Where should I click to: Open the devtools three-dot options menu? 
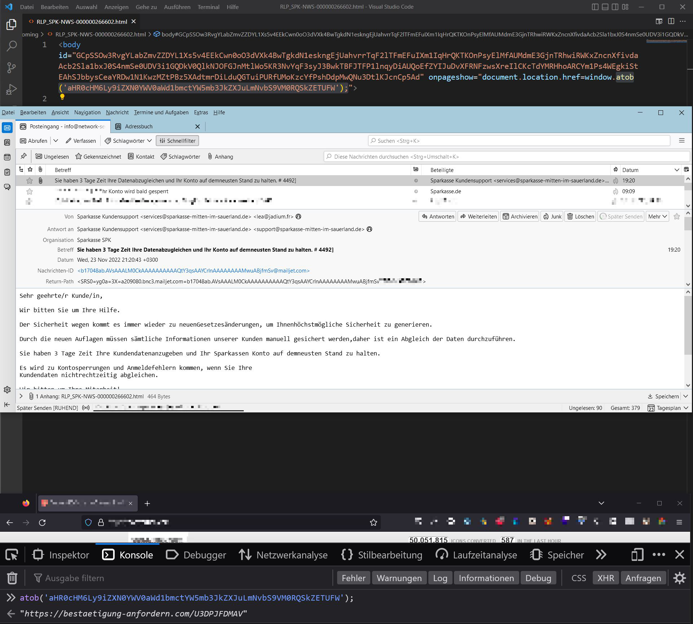[x=659, y=555]
